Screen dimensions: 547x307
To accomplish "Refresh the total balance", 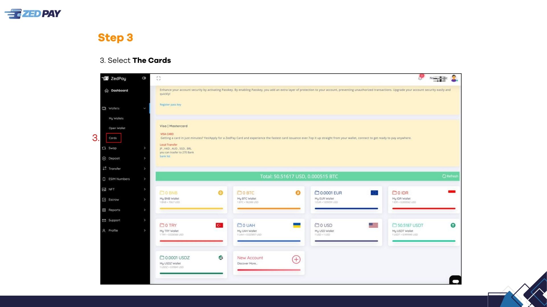I will click(x=450, y=176).
